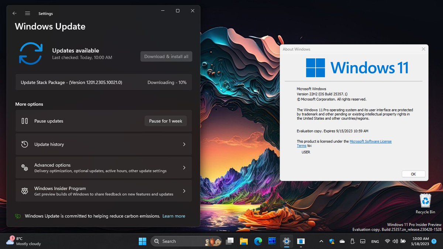
Task: Click the battery tray icon
Action: (403, 241)
